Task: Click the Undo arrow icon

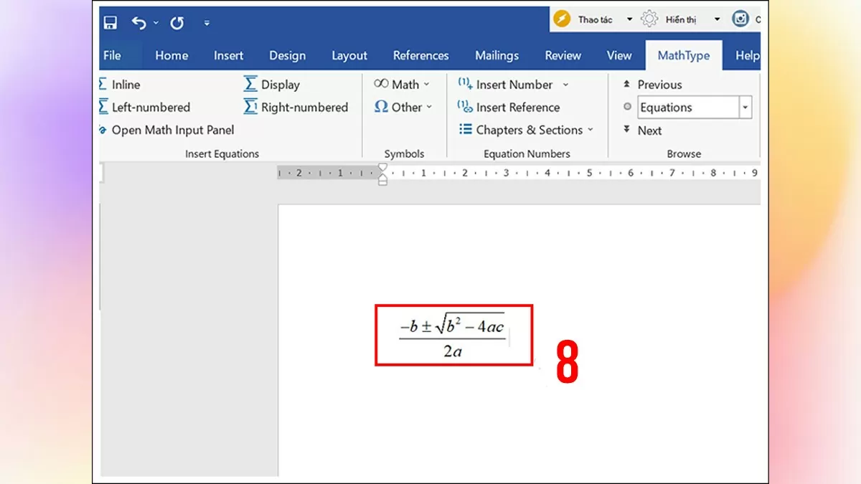Action: [x=139, y=22]
